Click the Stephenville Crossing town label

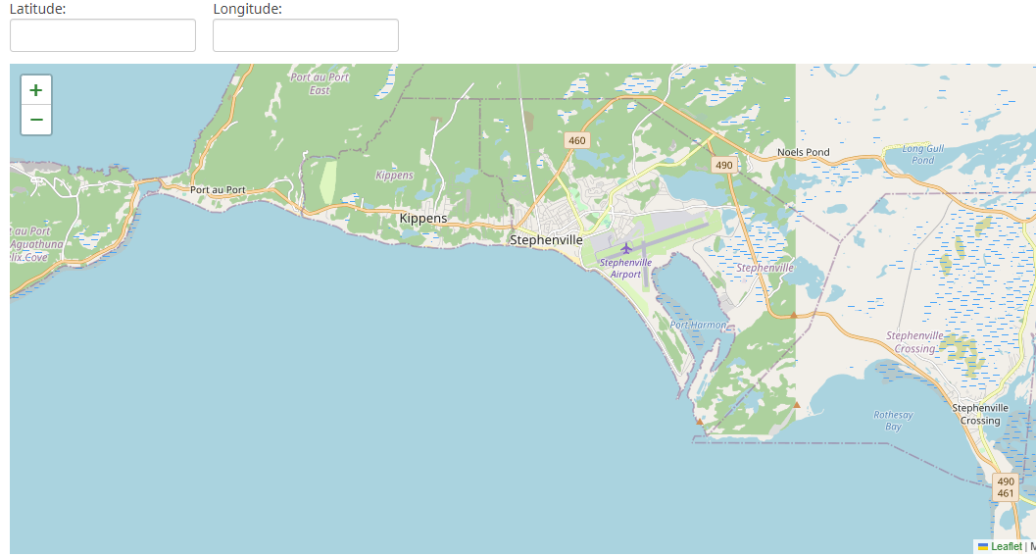(979, 414)
